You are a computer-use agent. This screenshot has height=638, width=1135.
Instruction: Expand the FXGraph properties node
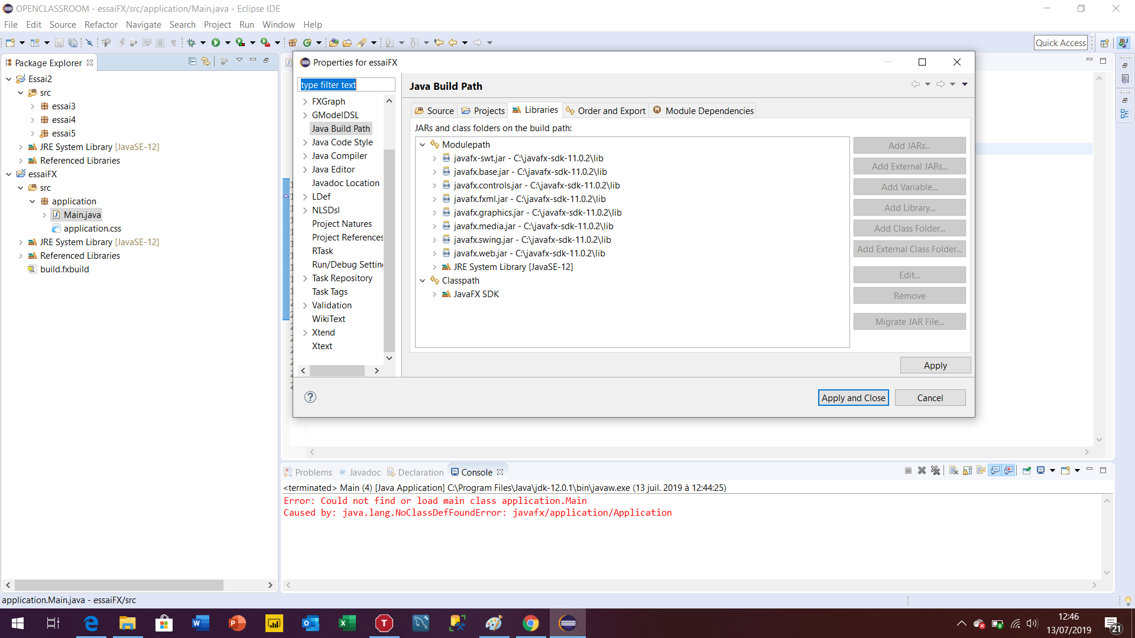(x=305, y=102)
